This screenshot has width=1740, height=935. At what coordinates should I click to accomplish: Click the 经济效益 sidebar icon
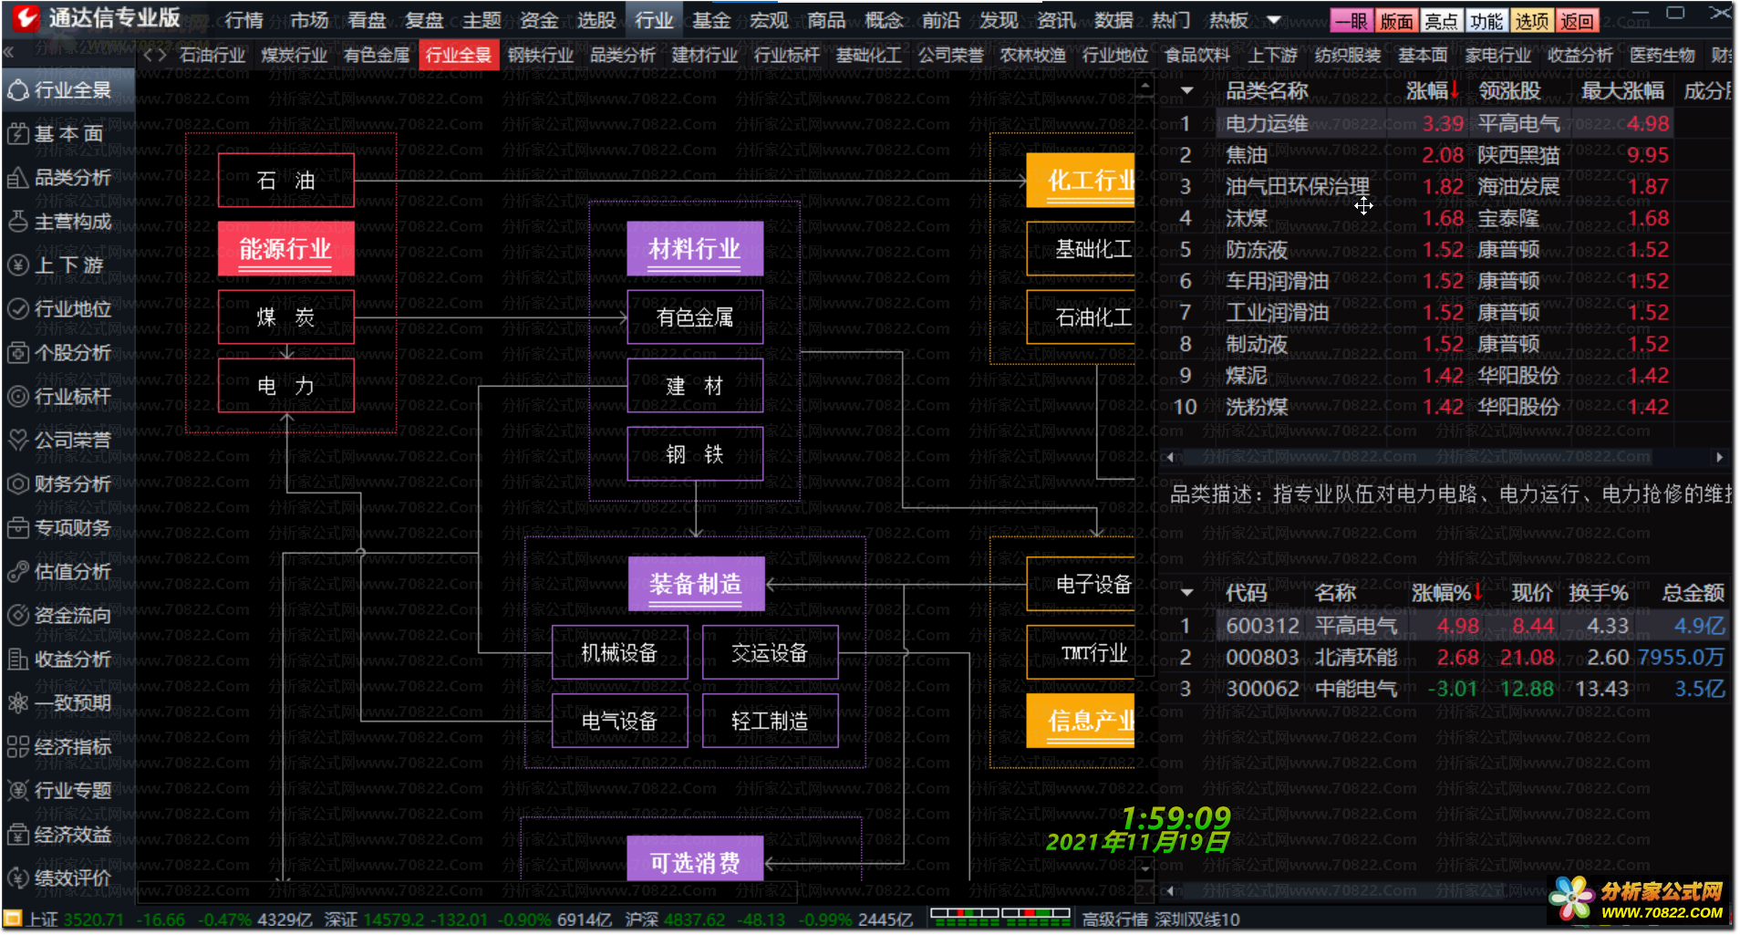coord(17,835)
